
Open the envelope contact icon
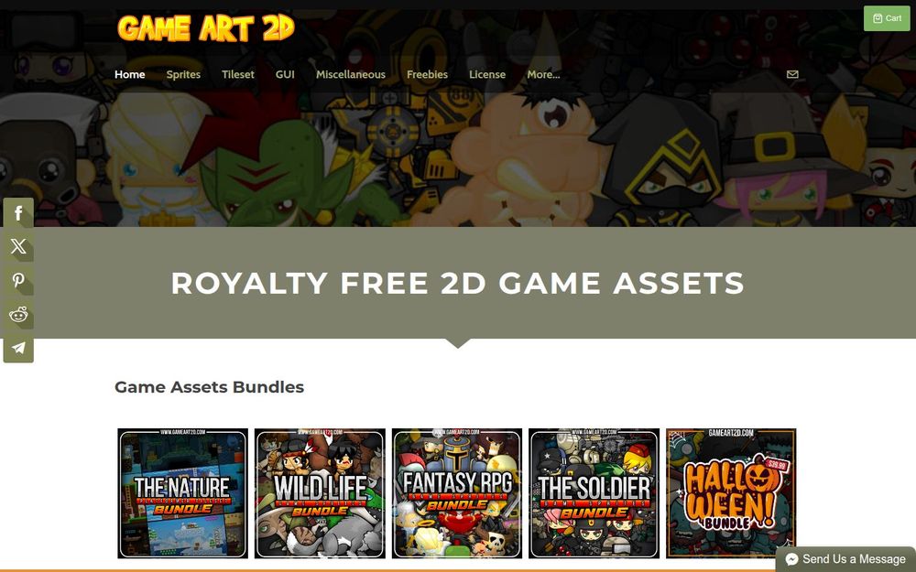792,74
